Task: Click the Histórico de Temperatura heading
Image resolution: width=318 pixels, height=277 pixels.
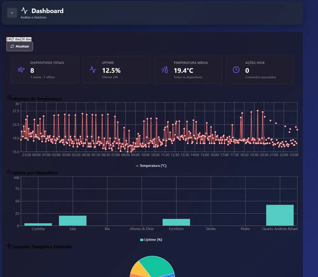Action: tap(37, 99)
